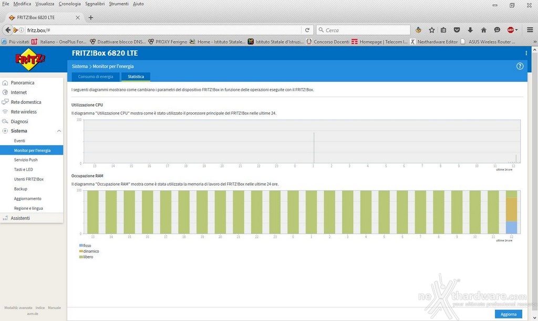Open the Italiano - OnePlus For... bookmark
The image size is (538, 321).
coord(59,42)
